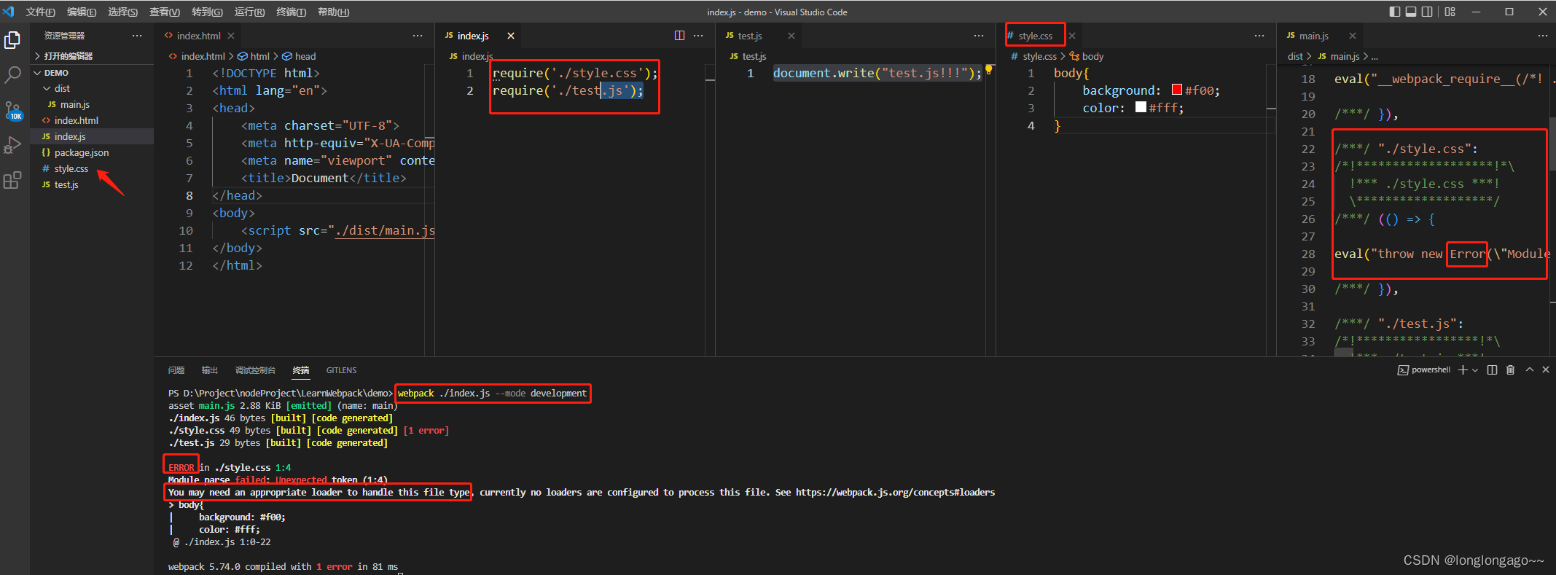The height and width of the screenshot is (575, 1556).
Task: Toggle secondary sidebar in title bar
Action: click(1427, 12)
